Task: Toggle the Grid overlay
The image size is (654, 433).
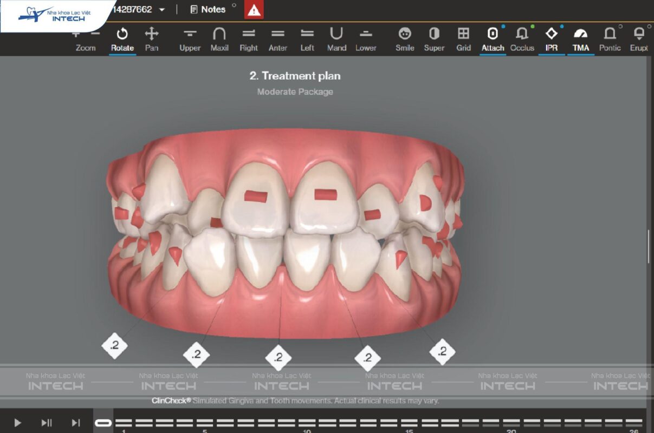Action: point(463,39)
